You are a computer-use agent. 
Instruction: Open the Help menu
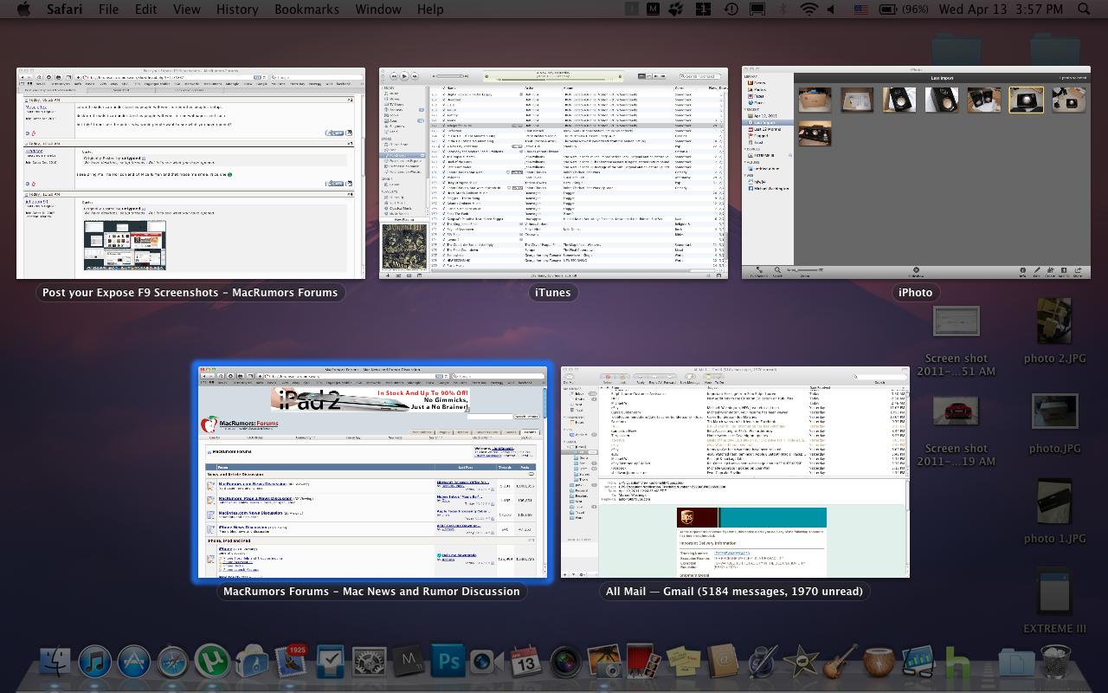(x=430, y=10)
